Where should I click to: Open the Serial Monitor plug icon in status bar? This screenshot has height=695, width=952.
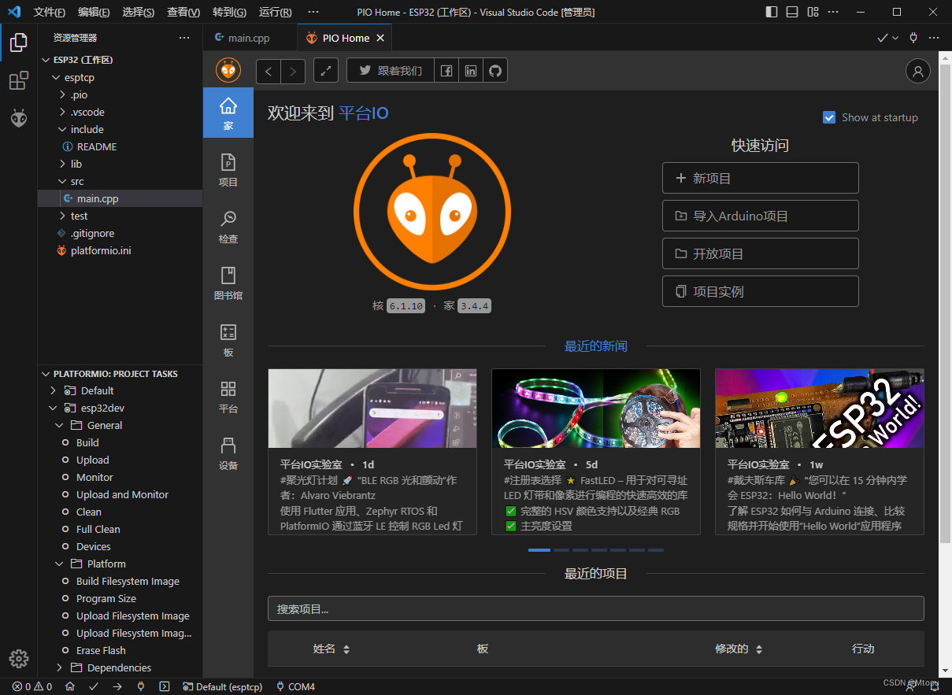pyautogui.click(x=140, y=686)
